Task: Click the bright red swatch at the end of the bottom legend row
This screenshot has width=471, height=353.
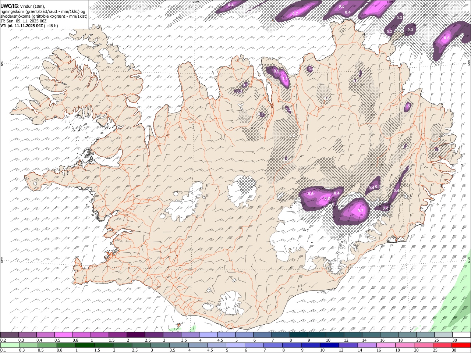Action: [461, 345]
